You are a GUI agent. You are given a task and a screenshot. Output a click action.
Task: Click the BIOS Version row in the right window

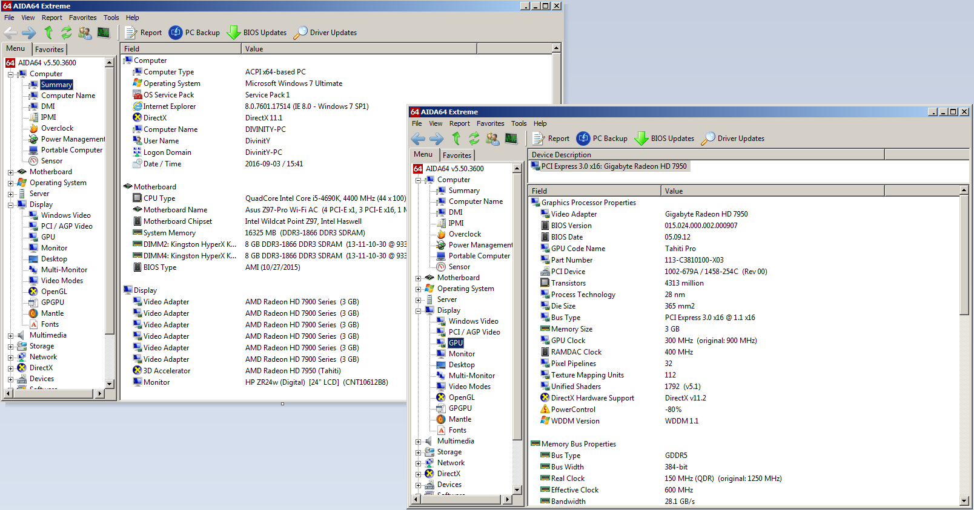745,226
